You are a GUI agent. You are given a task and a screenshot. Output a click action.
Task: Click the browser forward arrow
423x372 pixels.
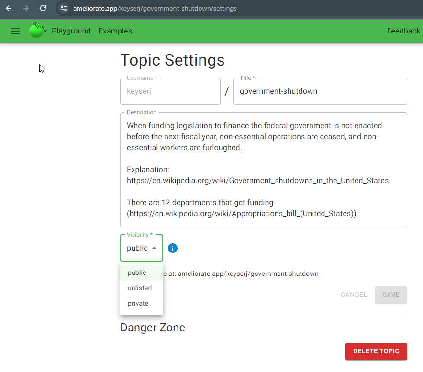tap(26, 8)
